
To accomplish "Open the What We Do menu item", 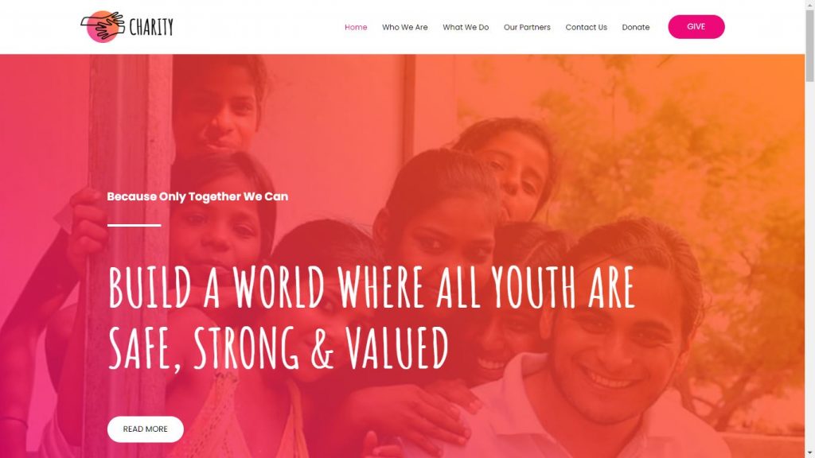I will (466, 27).
